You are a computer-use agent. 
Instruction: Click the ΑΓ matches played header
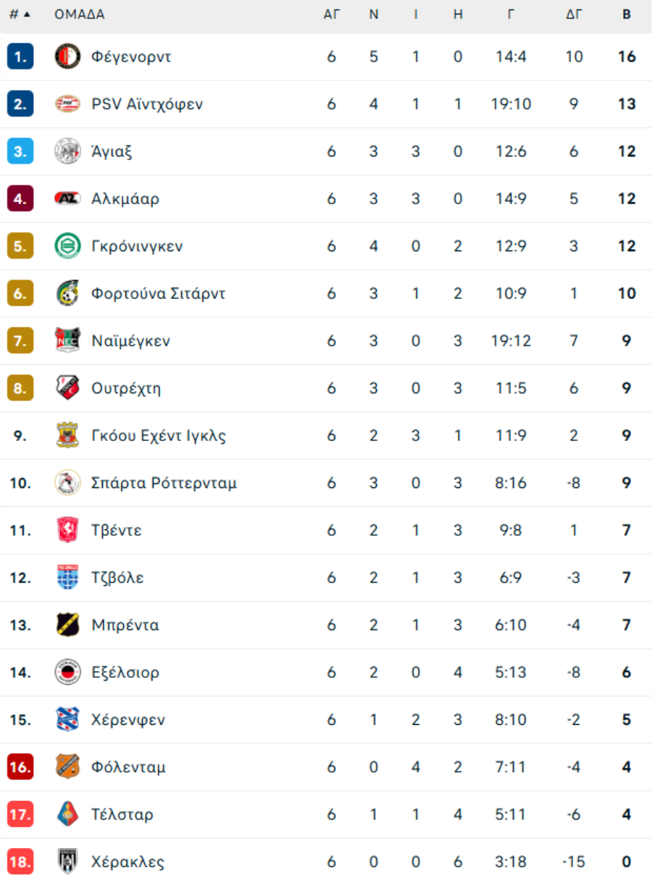pos(331,14)
